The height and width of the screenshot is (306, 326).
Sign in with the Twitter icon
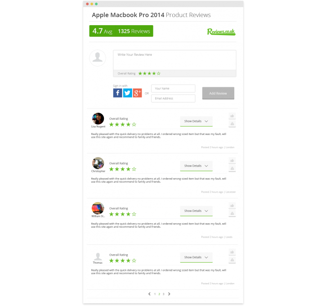click(127, 93)
